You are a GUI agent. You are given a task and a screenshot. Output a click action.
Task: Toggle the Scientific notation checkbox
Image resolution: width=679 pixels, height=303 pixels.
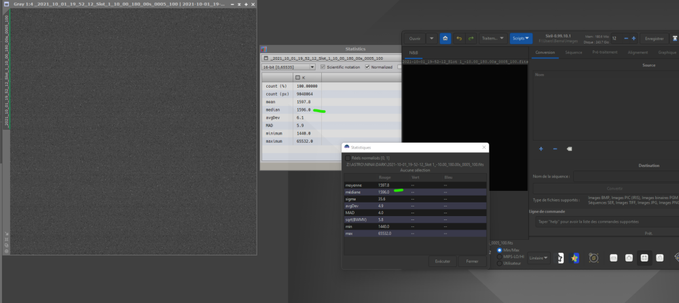pos(322,67)
